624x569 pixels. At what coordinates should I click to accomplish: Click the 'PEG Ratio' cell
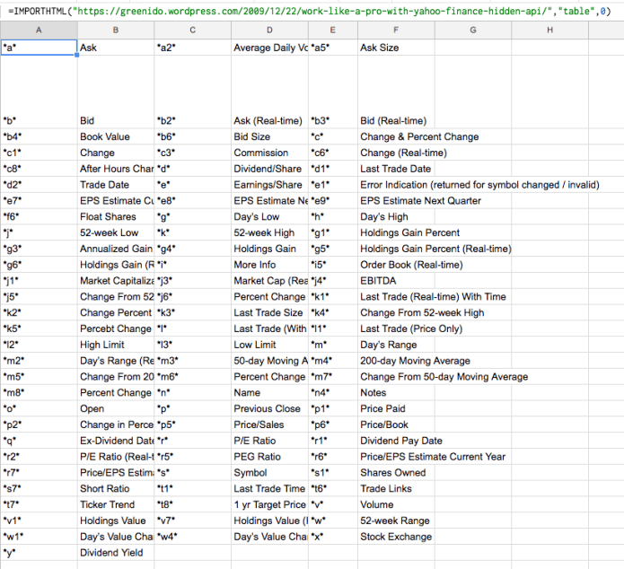point(269,457)
